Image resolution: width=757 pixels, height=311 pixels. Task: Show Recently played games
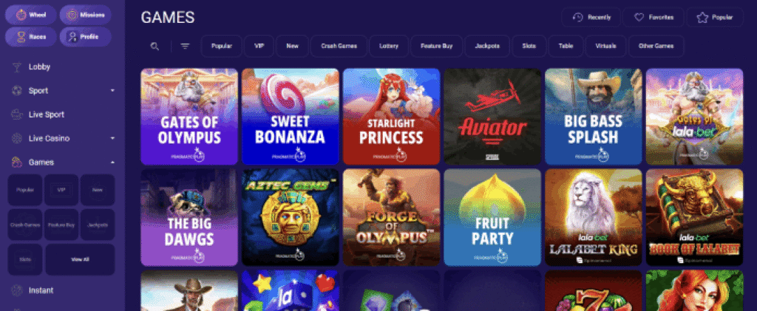pos(591,17)
